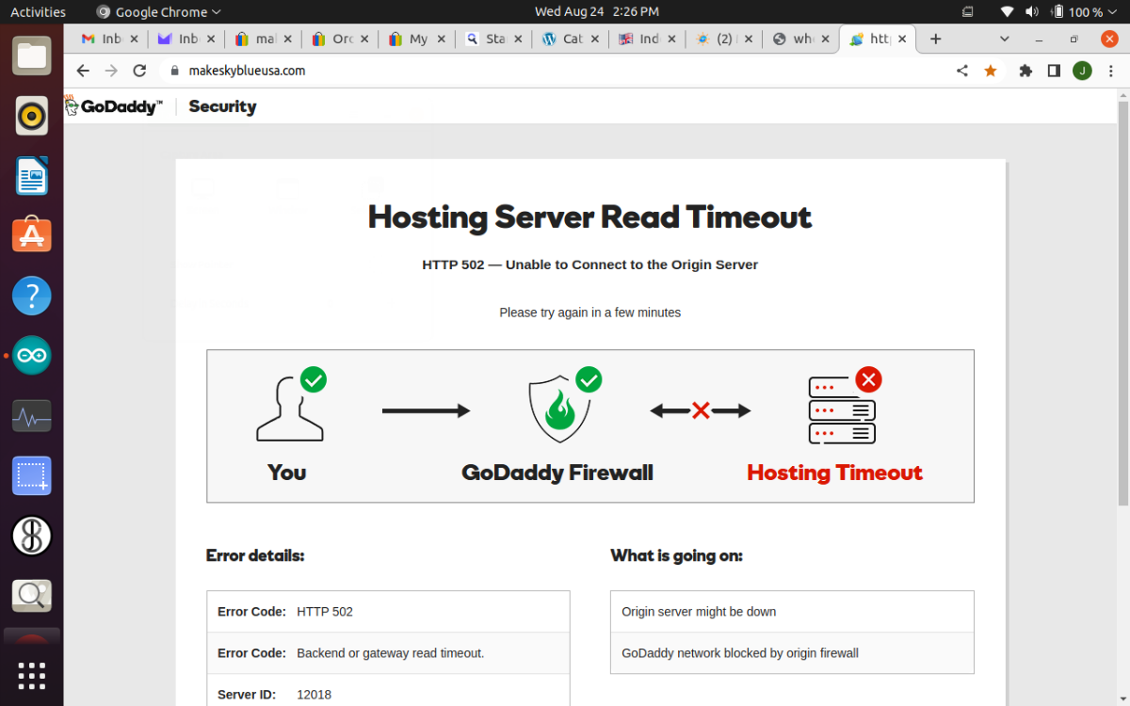Open the Chrome profile avatar J
This screenshot has height=706, width=1130.
[x=1082, y=71]
